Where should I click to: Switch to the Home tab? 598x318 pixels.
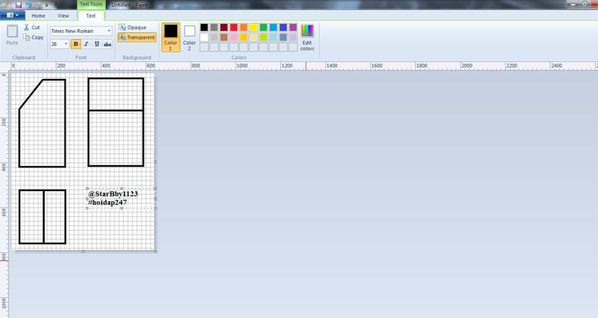tap(38, 16)
